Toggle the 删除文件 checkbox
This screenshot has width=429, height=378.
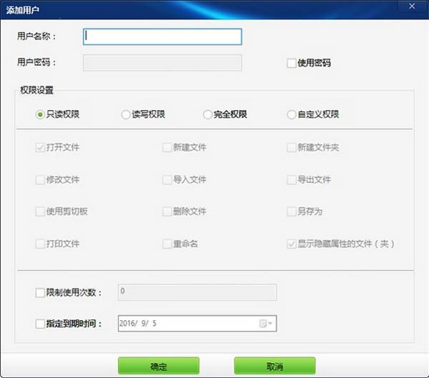click(167, 212)
